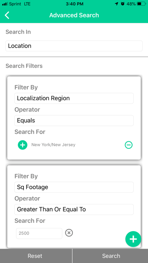Tap the alarm clock status icon
148x263 pixels.
click(123, 4)
